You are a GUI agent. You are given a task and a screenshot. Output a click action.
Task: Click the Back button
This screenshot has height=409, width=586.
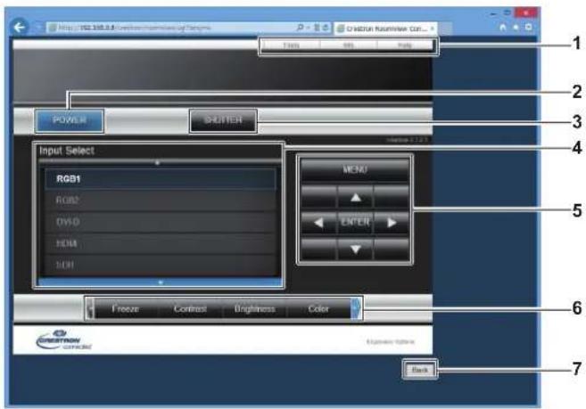tap(420, 370)
